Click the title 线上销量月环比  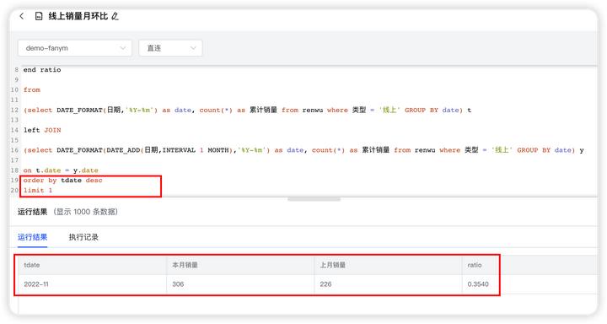click(x=78, y=16)
